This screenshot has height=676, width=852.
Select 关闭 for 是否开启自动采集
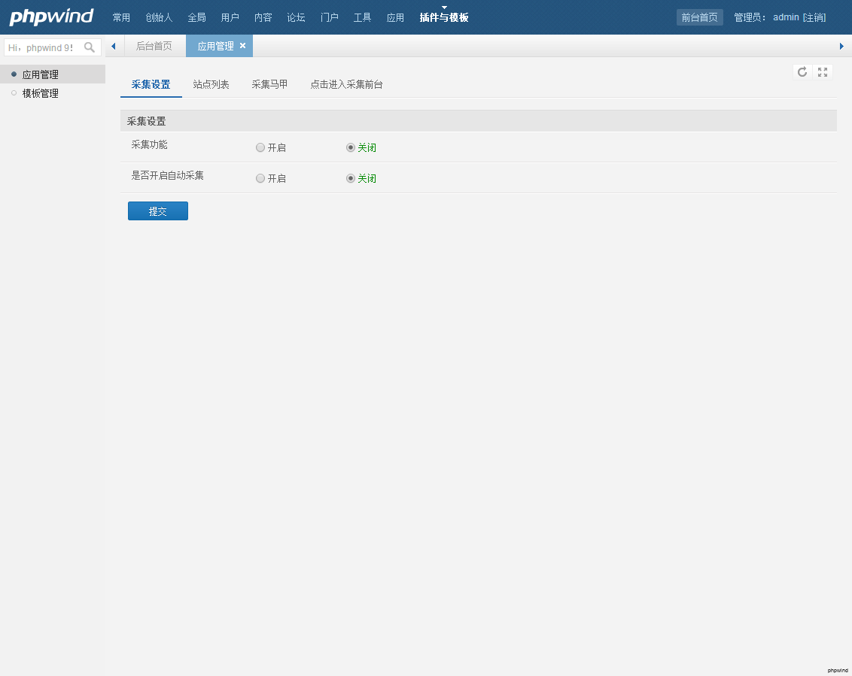pyautogui.click(x=351, y=179)
